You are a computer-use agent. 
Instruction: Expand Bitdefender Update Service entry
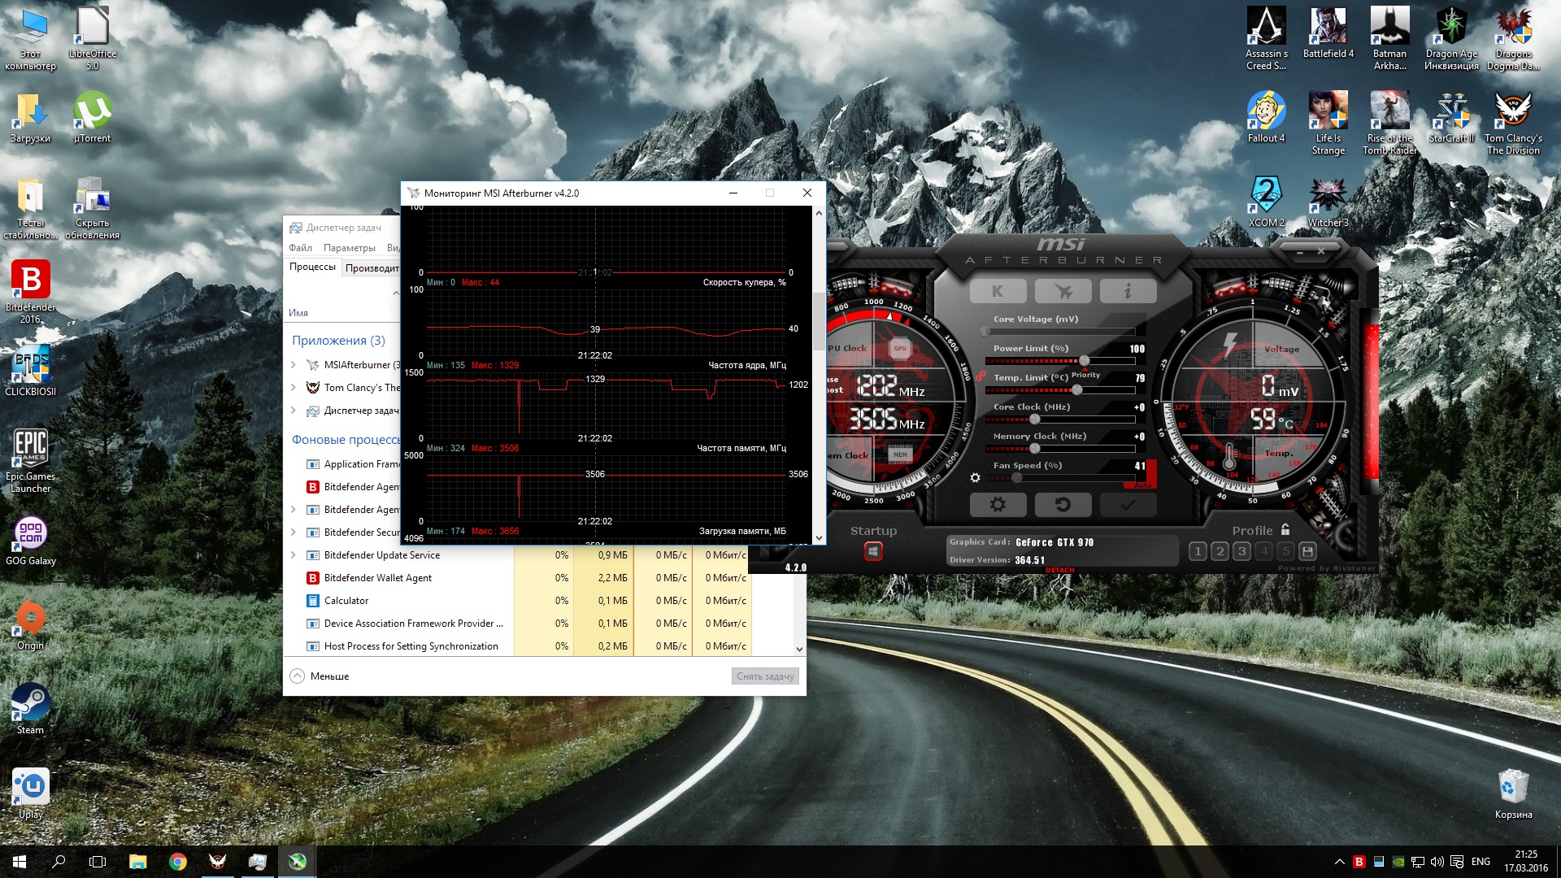[294, 555]
